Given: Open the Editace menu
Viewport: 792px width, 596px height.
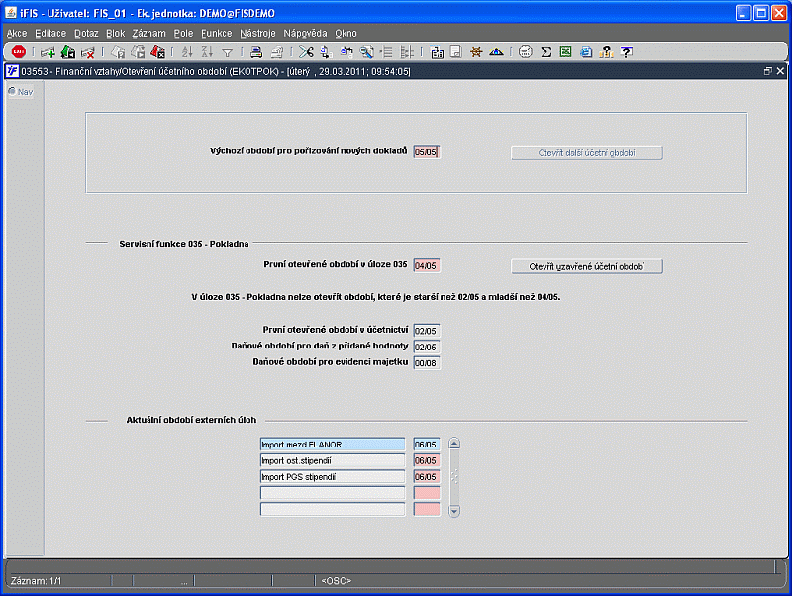Looking at the screenshot, I should (50, 34).
